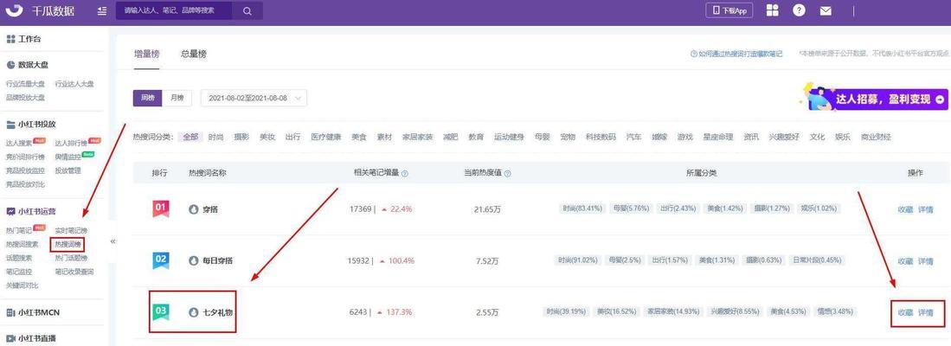Switch to the 增量榜 tab
Viewport: 951px width, 346px height.
147,54
